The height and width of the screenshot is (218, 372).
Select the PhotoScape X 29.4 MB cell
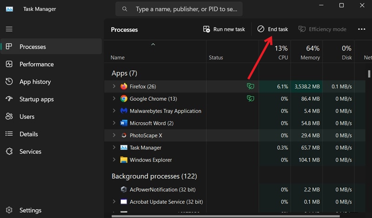coord(307,135)
